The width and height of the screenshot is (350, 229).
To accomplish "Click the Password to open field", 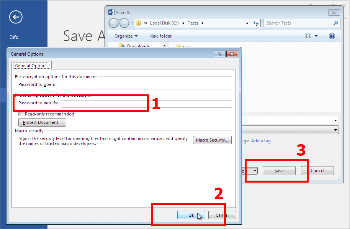I will pos(147,86).
